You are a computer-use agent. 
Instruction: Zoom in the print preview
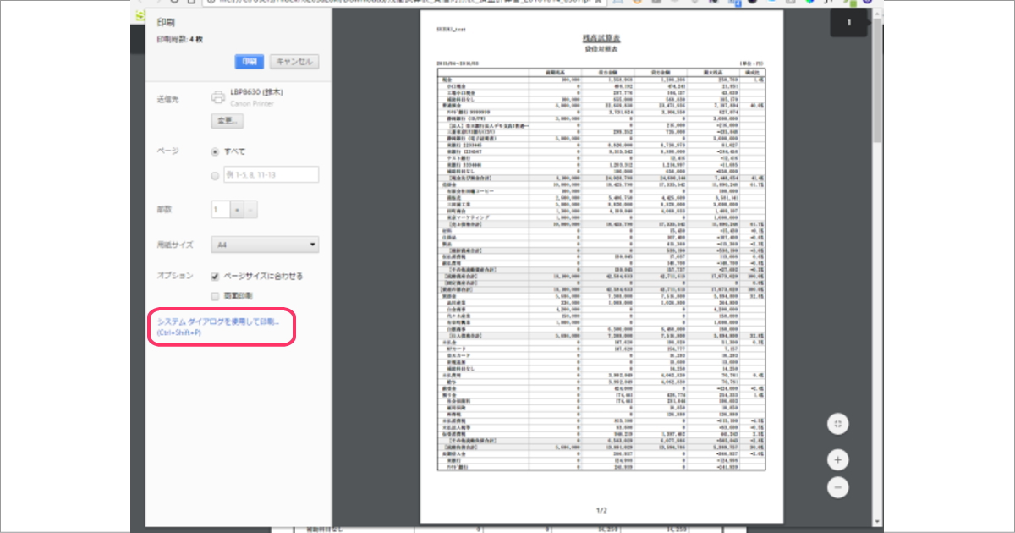837,460
